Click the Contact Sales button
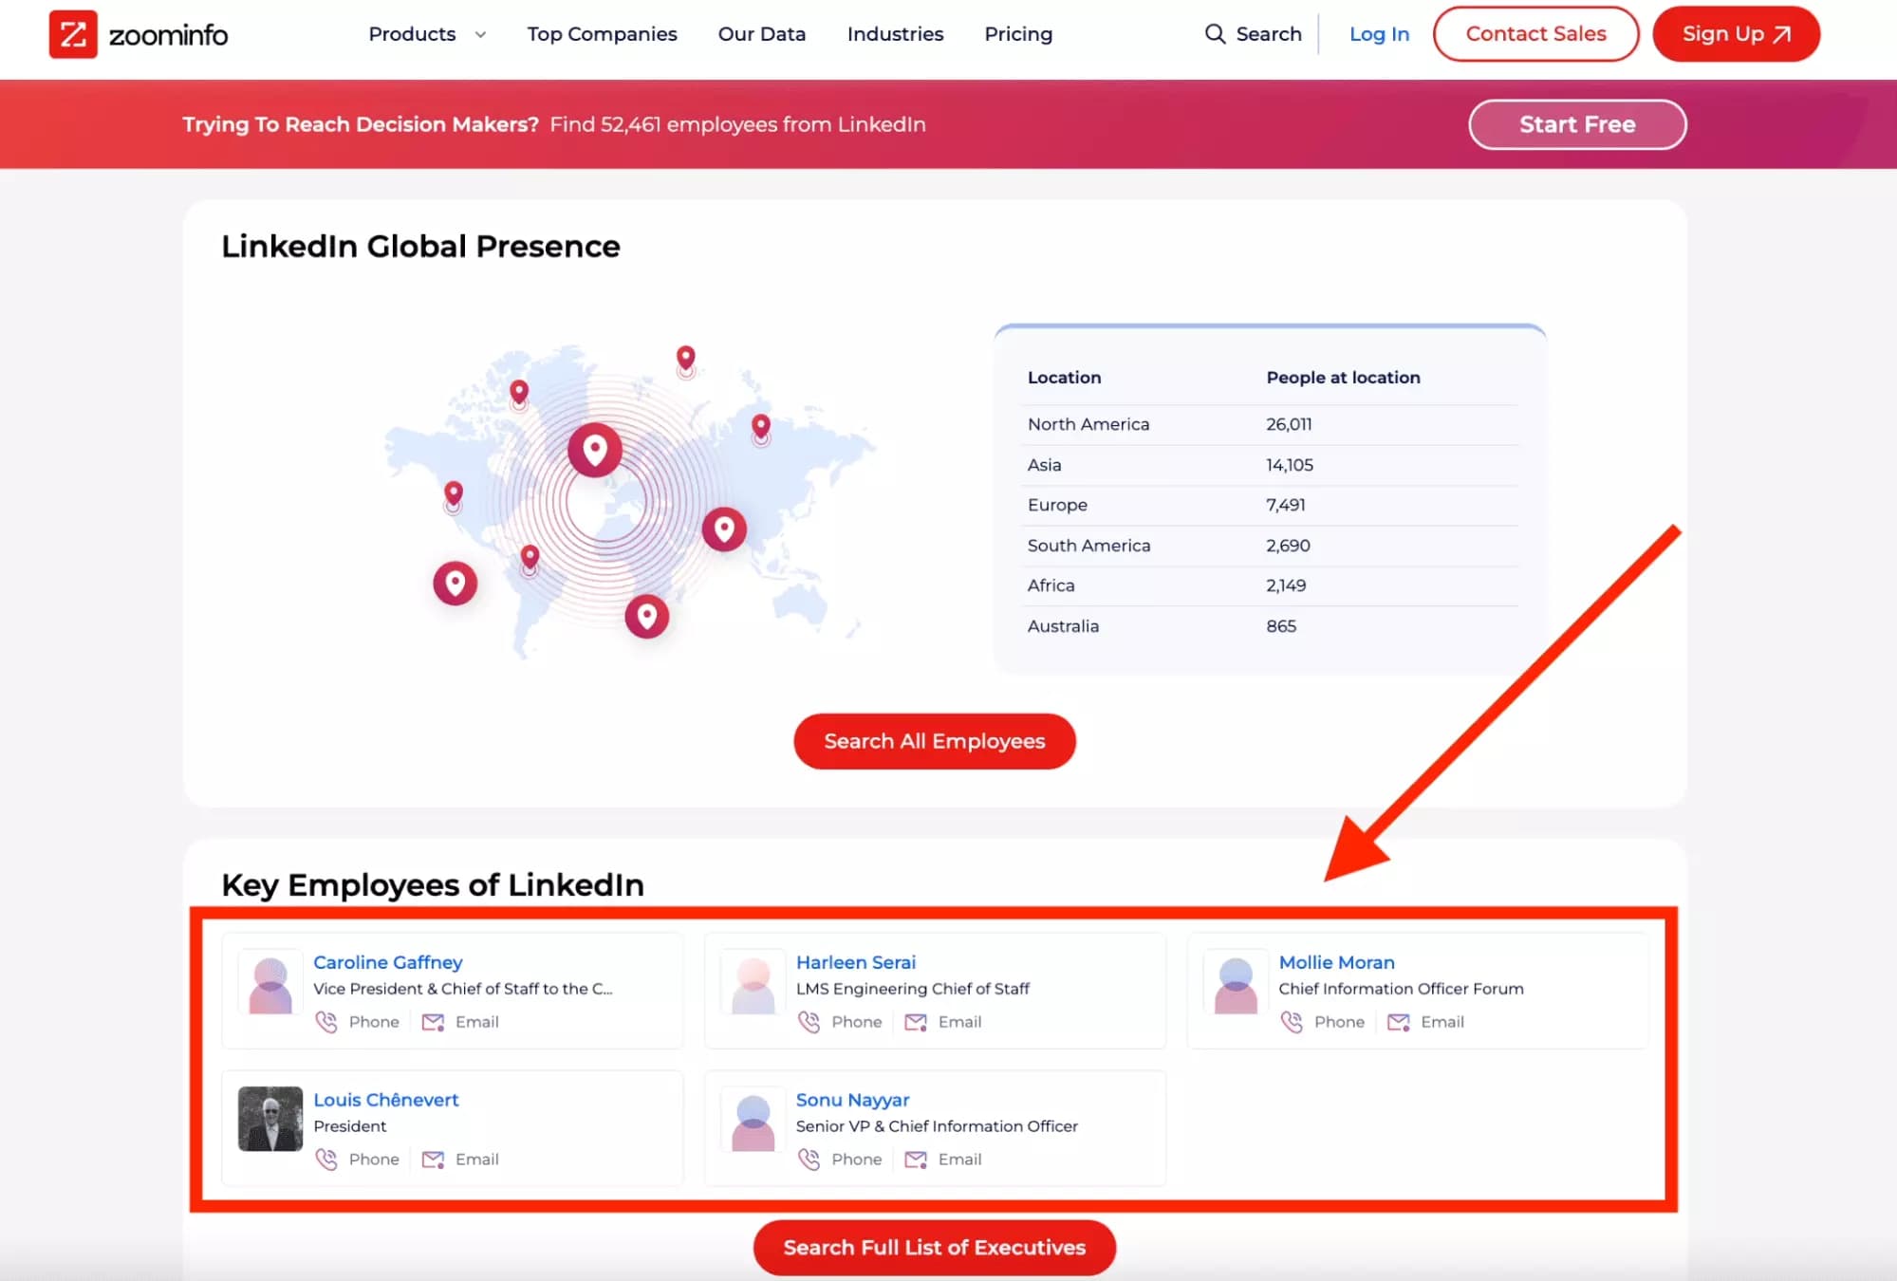Screen dimensions: 1897x1281 coord(1535,34)
